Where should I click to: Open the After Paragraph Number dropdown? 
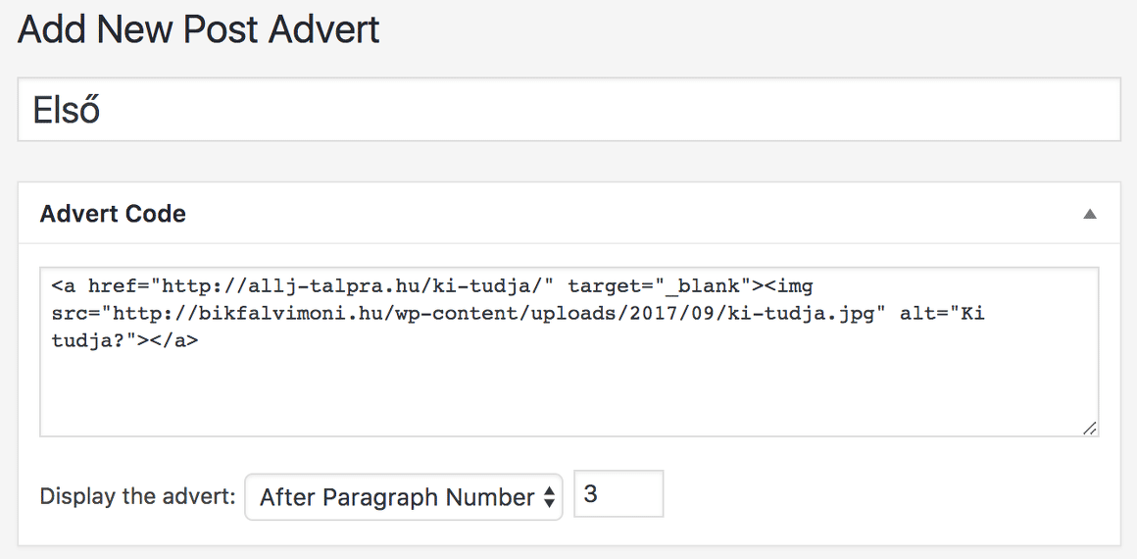coord(404,497)
